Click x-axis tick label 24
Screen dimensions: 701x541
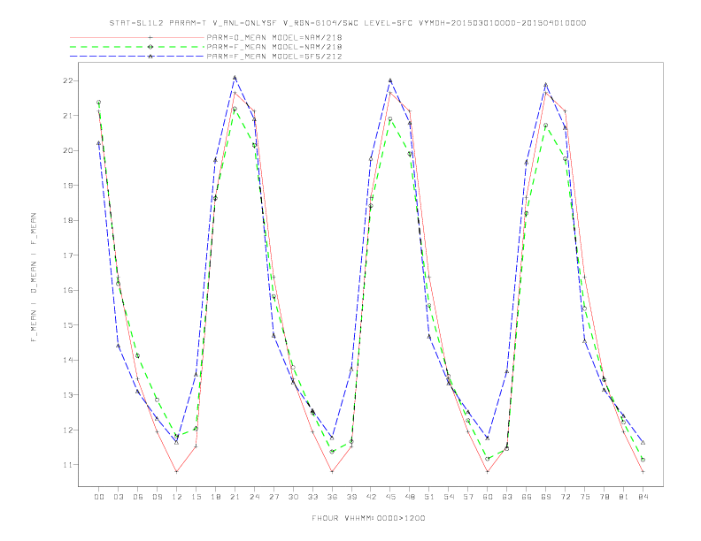(x=254, y=497)
